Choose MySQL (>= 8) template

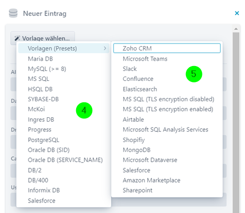coord(63,69)
